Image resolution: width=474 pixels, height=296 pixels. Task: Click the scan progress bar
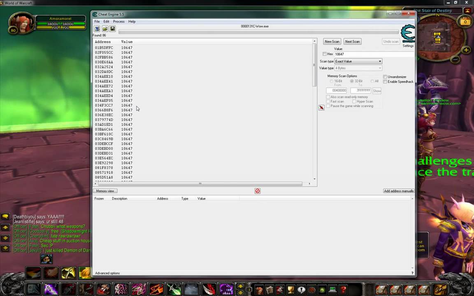pos(258,32)
